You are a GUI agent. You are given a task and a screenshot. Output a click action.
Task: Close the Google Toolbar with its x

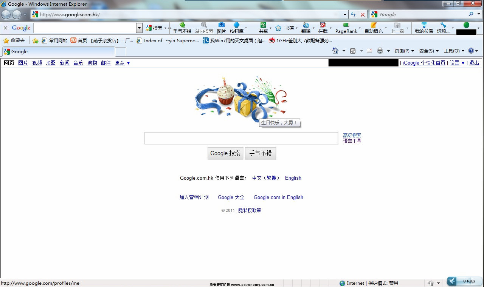pyautogui.click(x=5, y=28)
